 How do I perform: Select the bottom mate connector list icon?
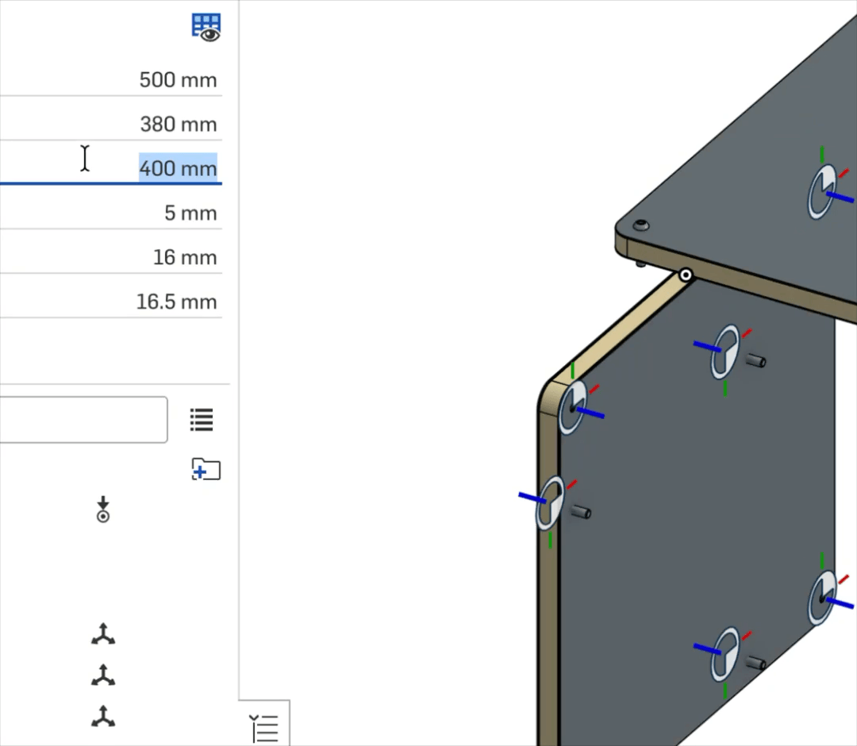tap(102, 717)
